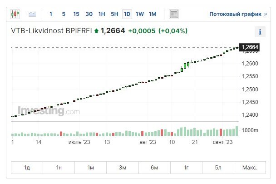Choose the 1г time range tab
The width and height of the screenshot is (276, 184).
tap(186, 168)
